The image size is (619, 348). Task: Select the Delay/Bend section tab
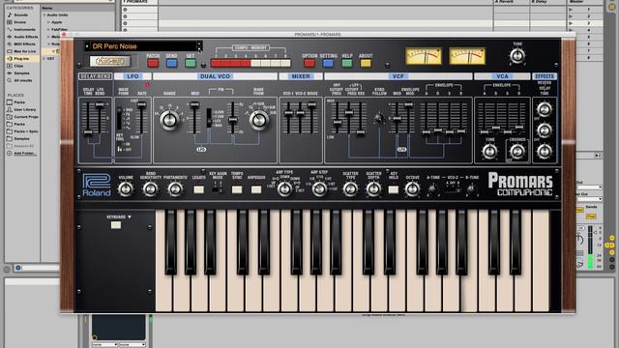click(95, 76)
